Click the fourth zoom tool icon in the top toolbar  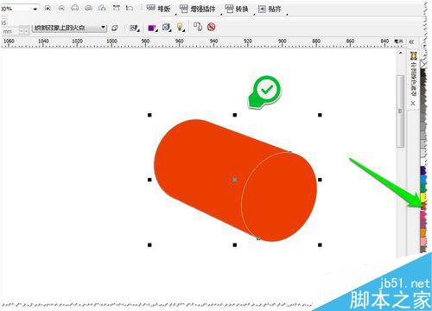(x=88, y=9)
